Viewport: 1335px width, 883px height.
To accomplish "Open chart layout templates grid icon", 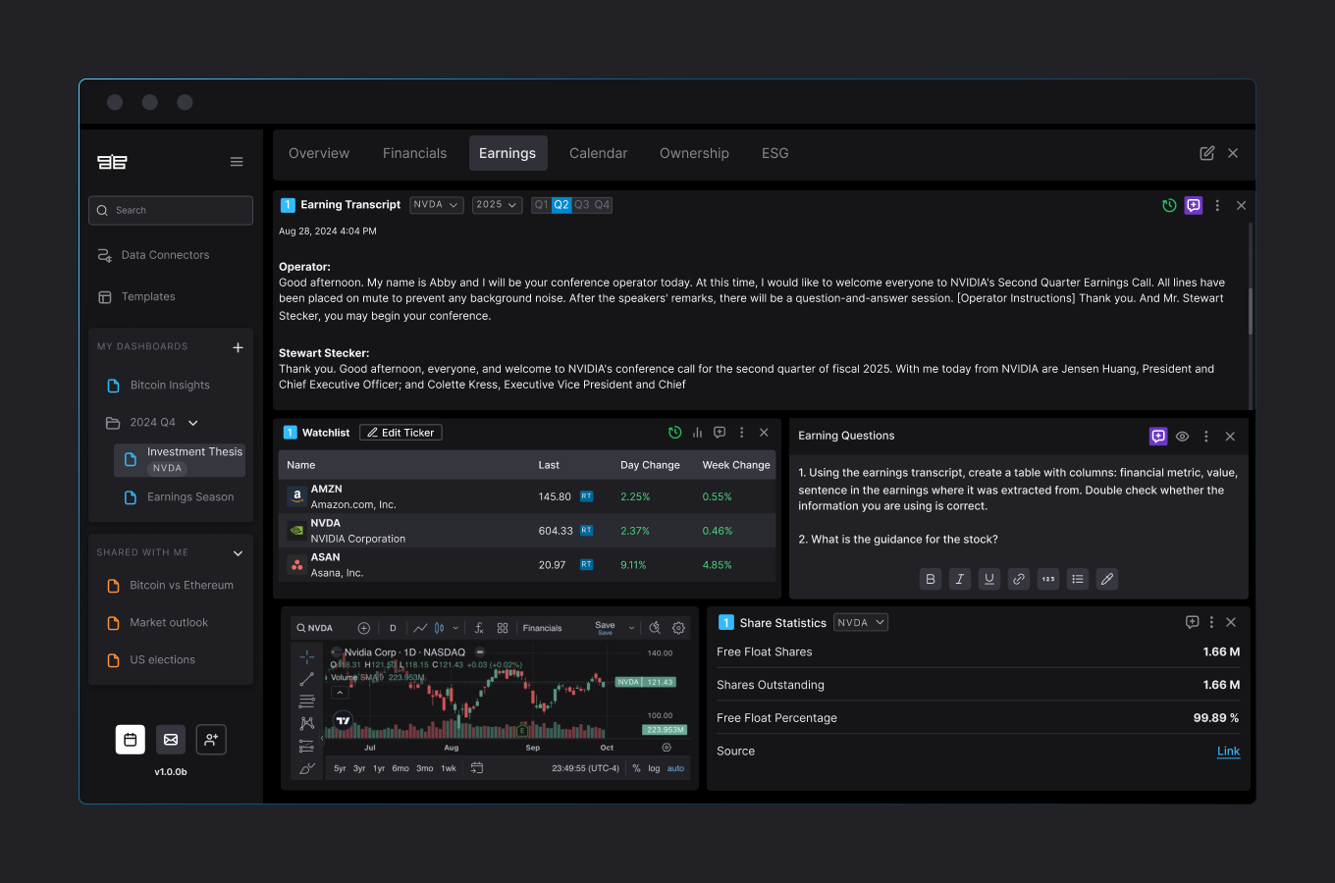I will [x=503, y=628].
